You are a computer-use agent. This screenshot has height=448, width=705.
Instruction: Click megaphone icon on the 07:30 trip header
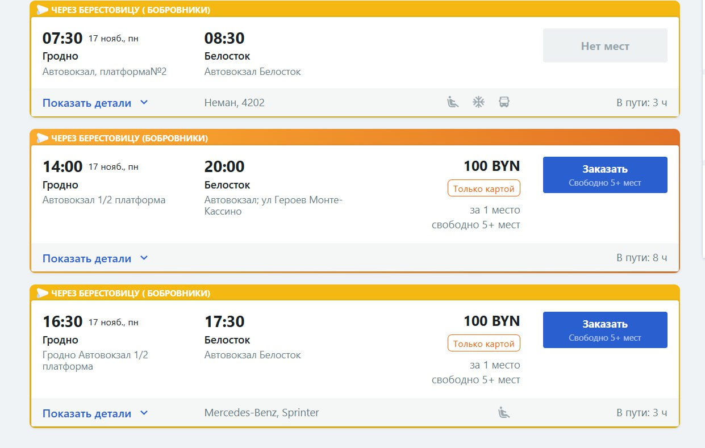tap(43, 10)
